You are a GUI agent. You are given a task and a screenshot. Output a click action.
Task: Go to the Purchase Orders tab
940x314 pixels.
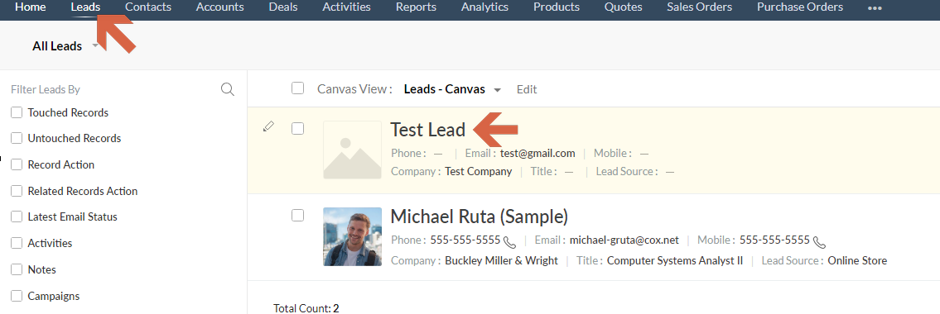[x=800, y=7]
